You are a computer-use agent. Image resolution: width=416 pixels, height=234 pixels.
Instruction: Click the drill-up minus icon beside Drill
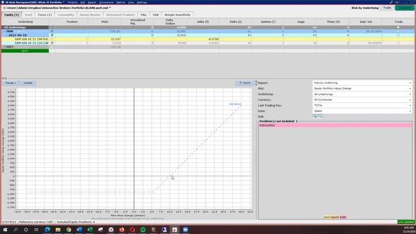320,116
